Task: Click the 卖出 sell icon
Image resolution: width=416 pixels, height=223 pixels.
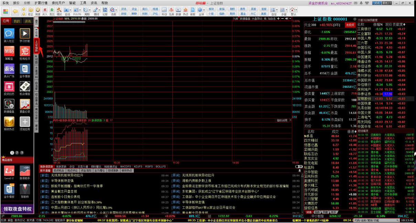Action: pyautogui.click(x=52, y=11)
